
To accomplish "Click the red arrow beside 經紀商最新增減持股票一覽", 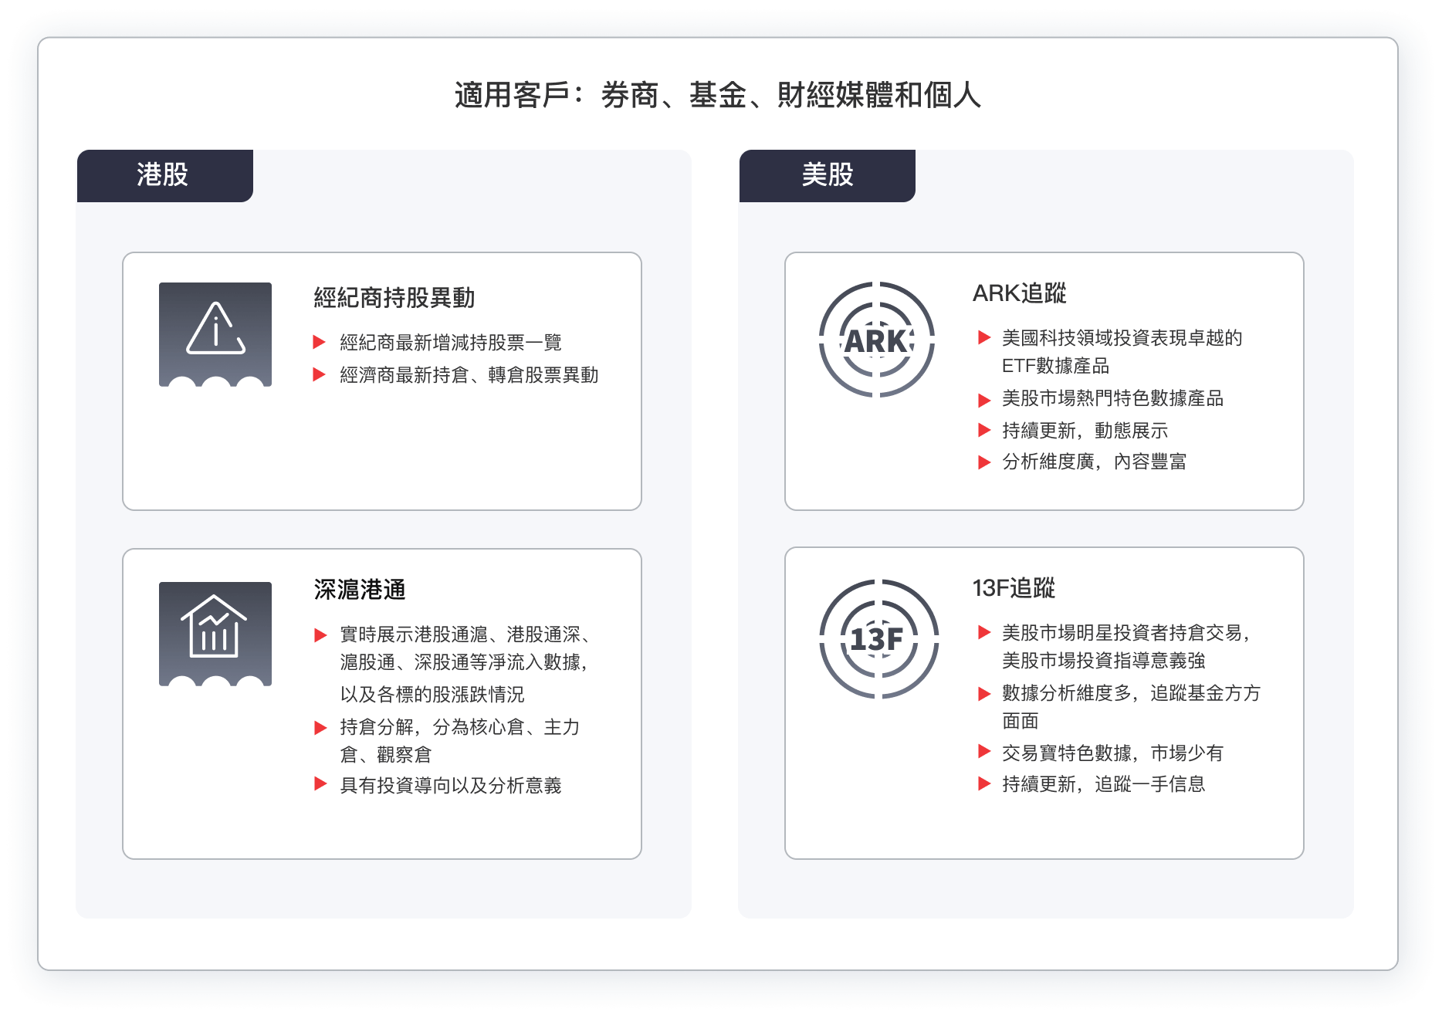I will point(319,343).
